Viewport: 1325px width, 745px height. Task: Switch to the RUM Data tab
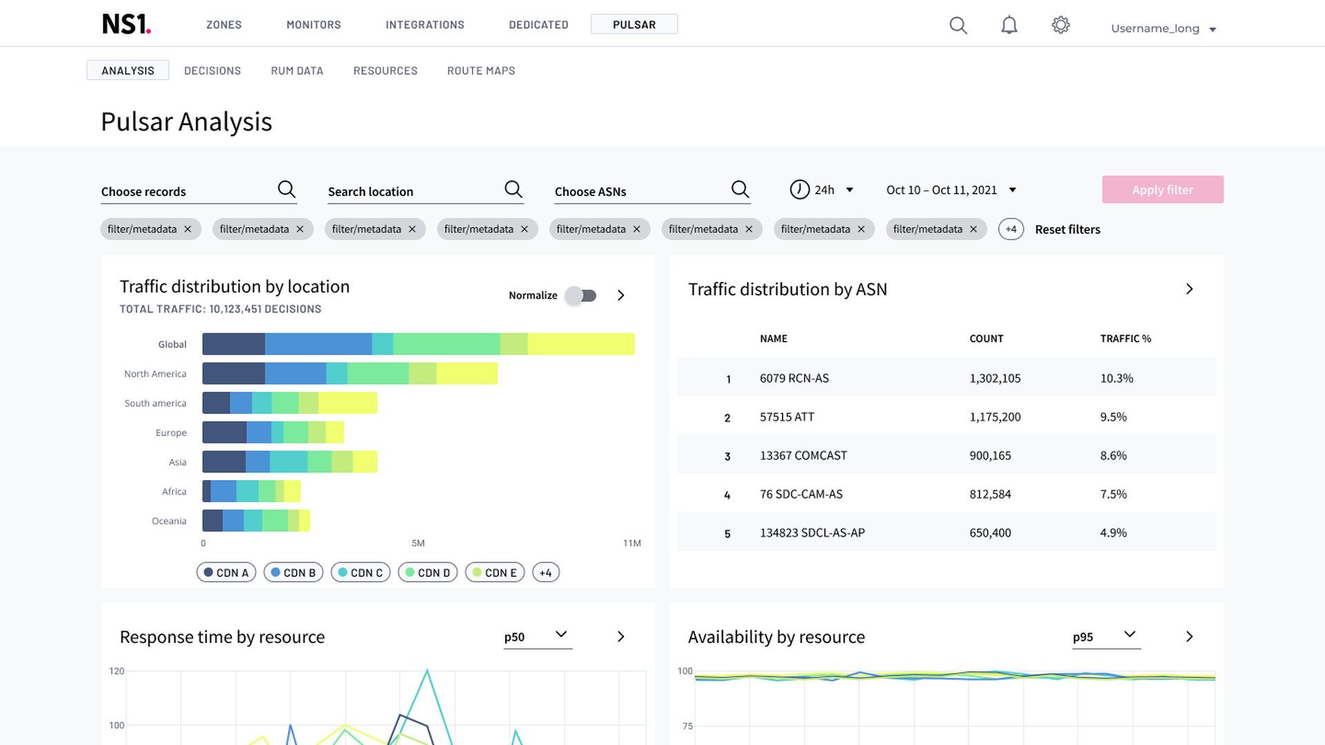tap(297, 70)
